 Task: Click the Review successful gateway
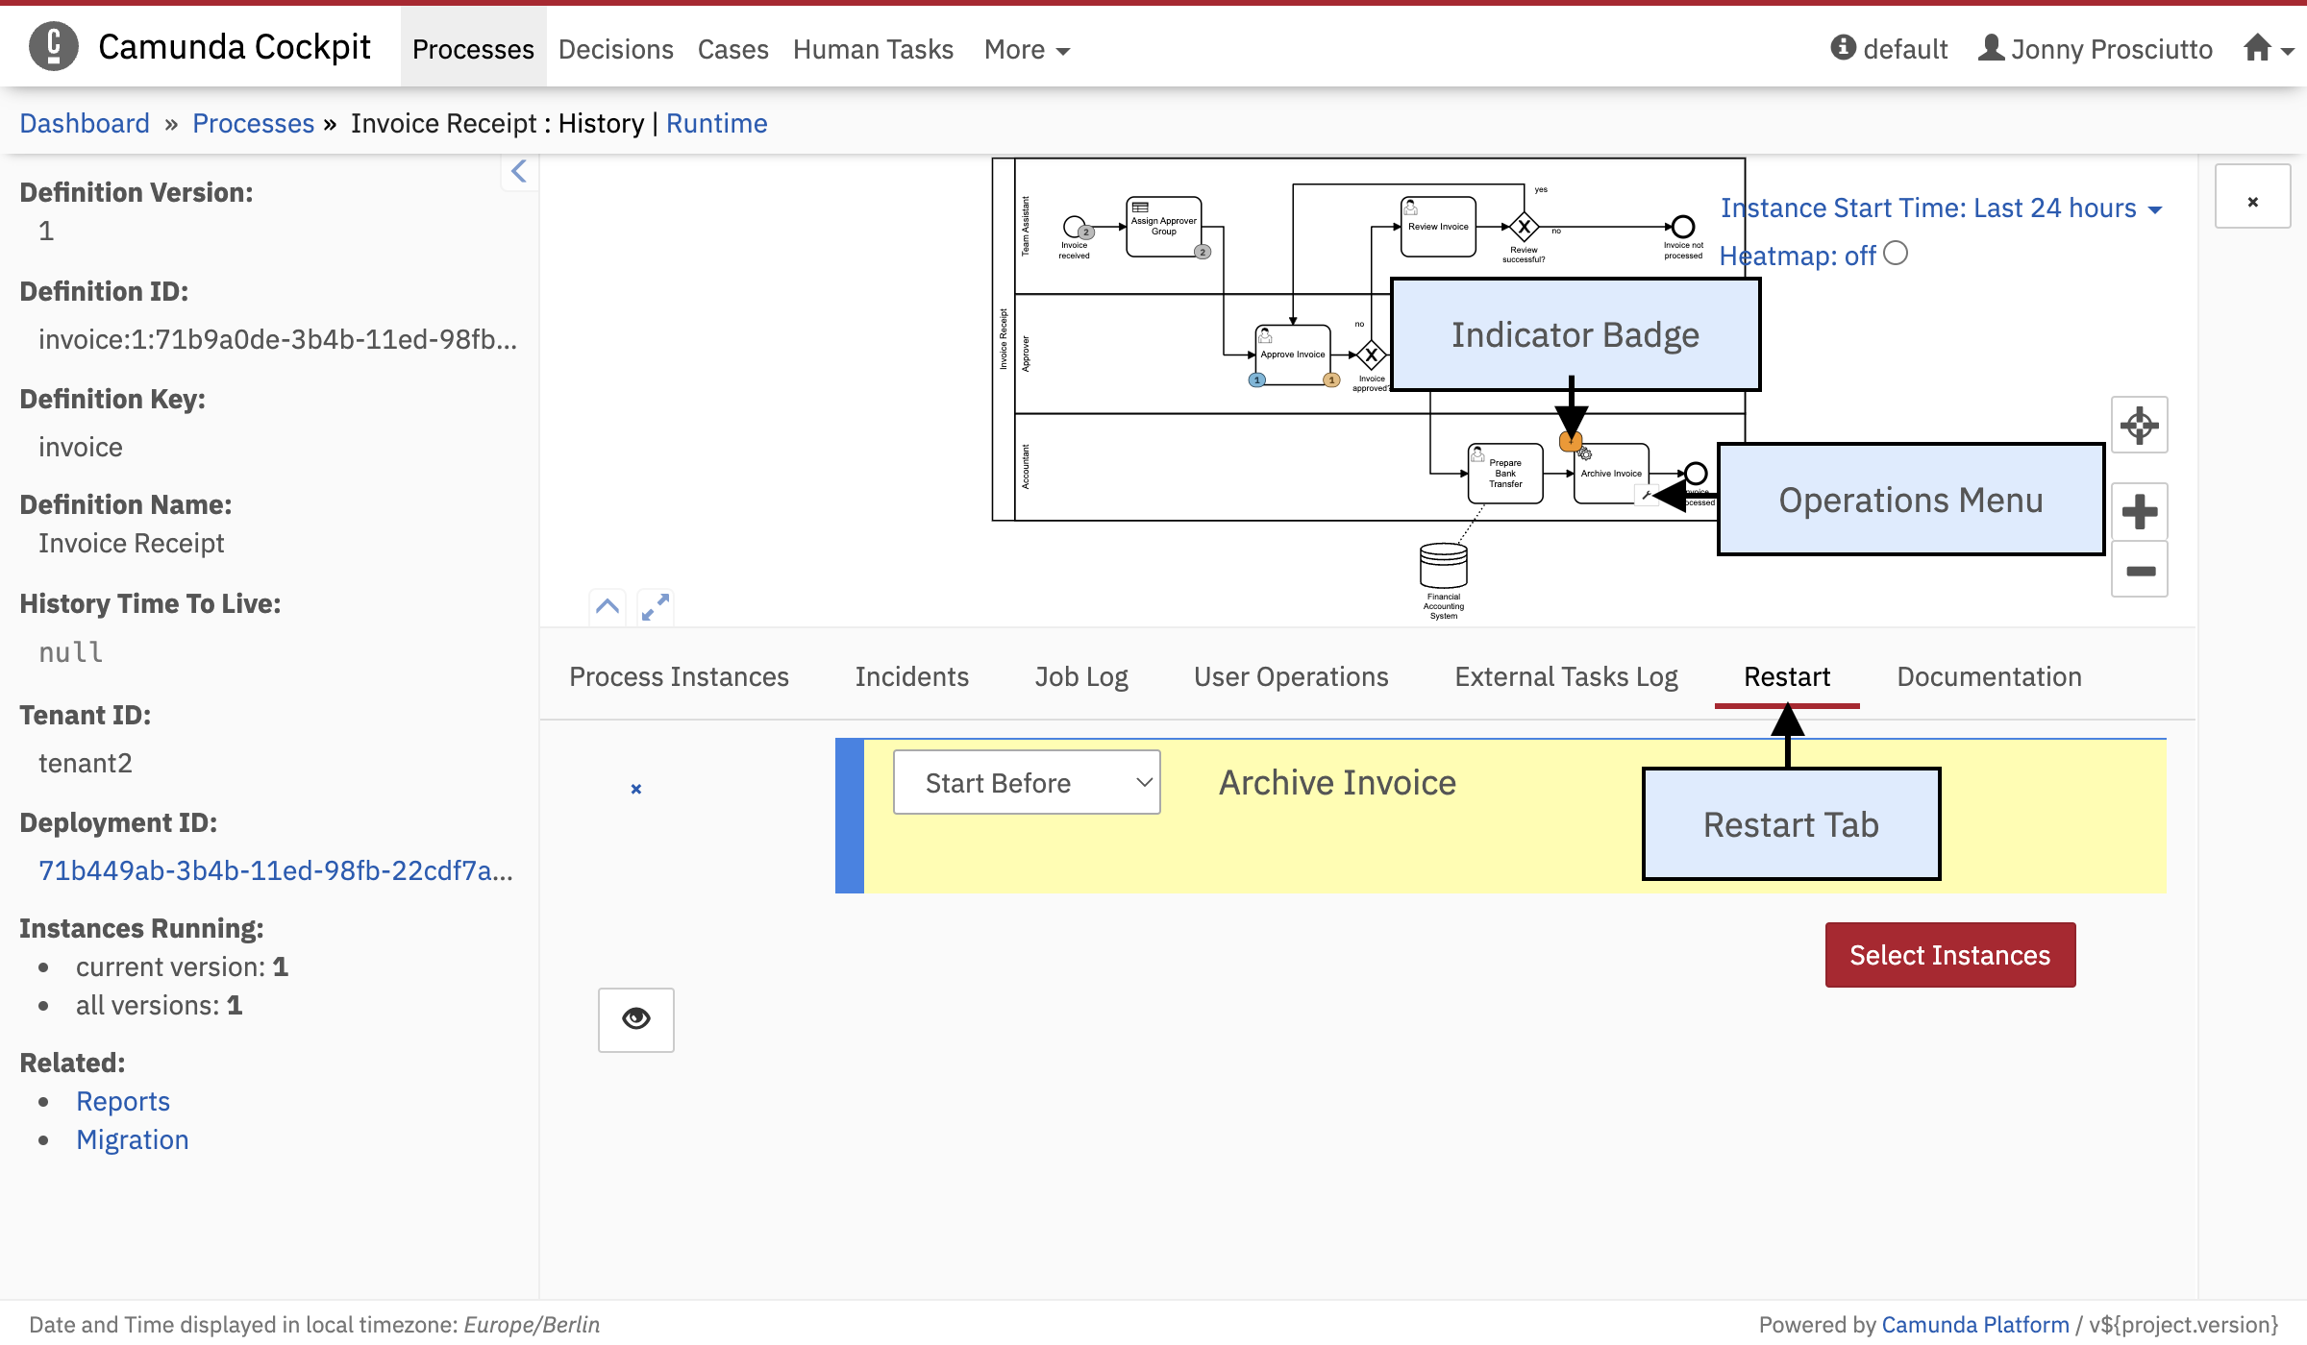1524,228
